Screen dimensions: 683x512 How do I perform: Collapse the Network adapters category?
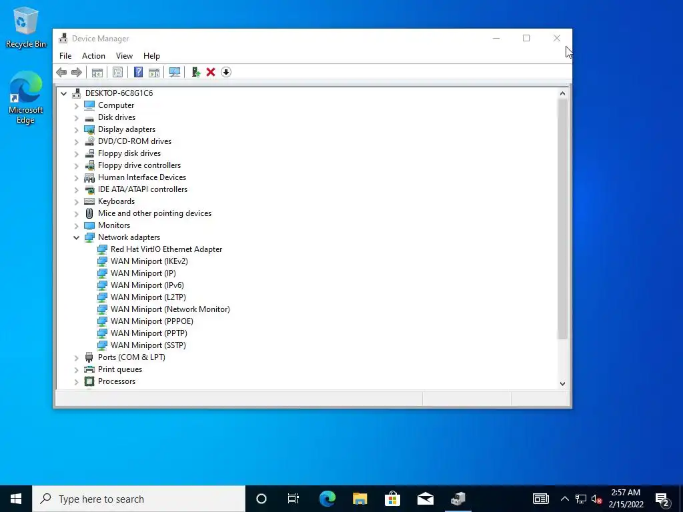(76, 237)
